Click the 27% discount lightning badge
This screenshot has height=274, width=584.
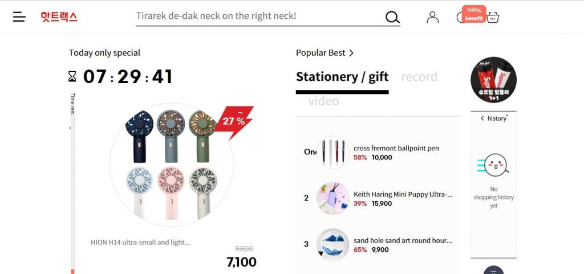[234, 121]
